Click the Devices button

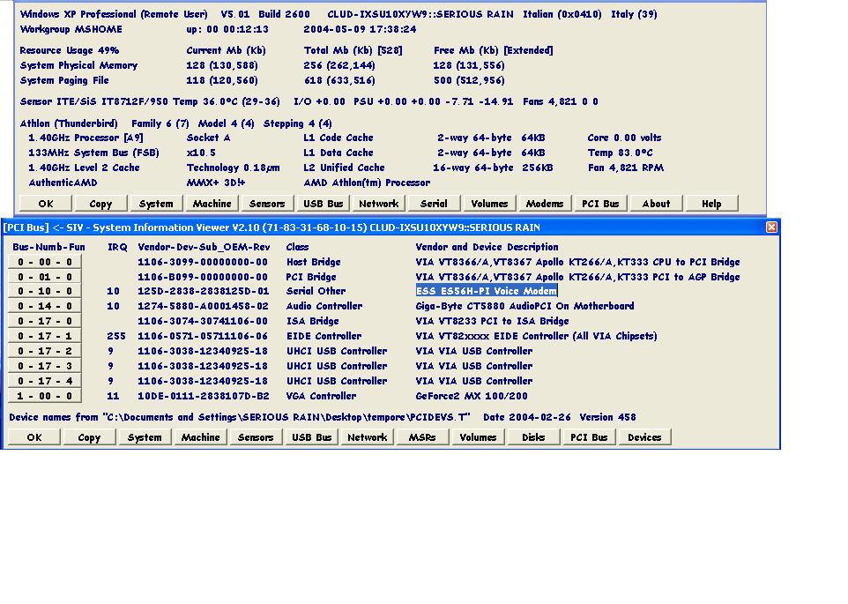click(643, 437)
